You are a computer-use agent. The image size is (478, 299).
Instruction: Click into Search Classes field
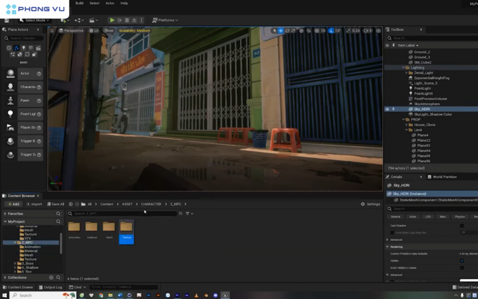[23, 38]
